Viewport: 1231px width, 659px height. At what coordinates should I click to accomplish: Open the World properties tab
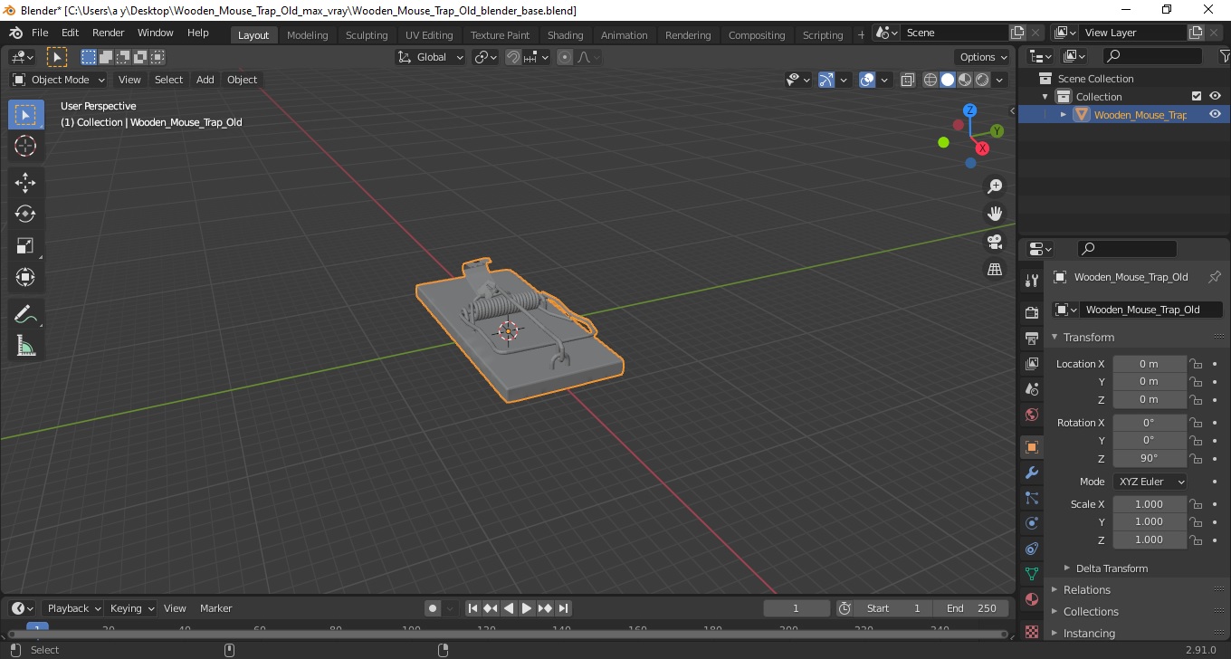click(x=1031, y=415)
